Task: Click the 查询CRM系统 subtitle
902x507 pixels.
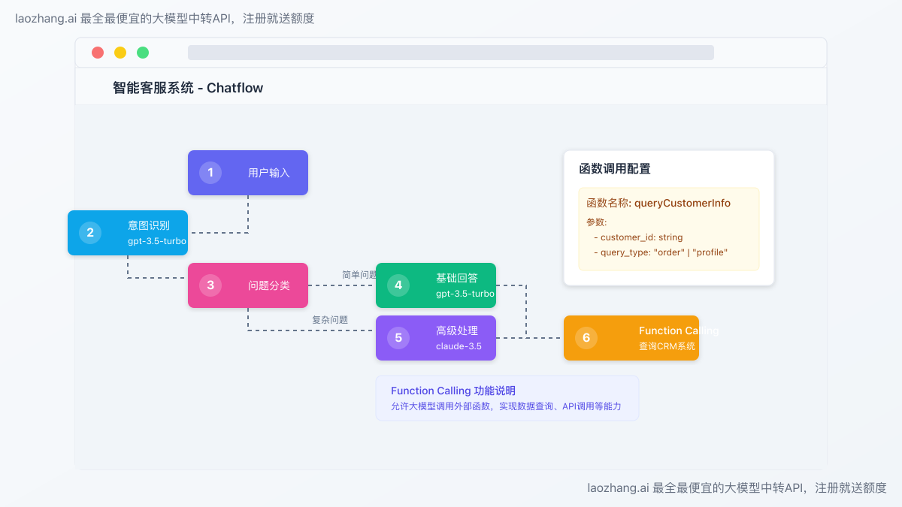Action: click(667, 346)
